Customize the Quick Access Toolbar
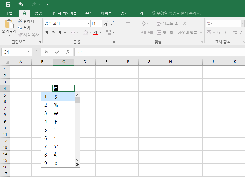Screen dimensions: 245x177 48,4
